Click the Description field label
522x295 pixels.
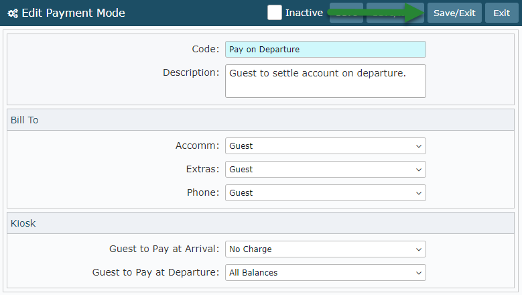pyautogui.click(x=191, y=72)
